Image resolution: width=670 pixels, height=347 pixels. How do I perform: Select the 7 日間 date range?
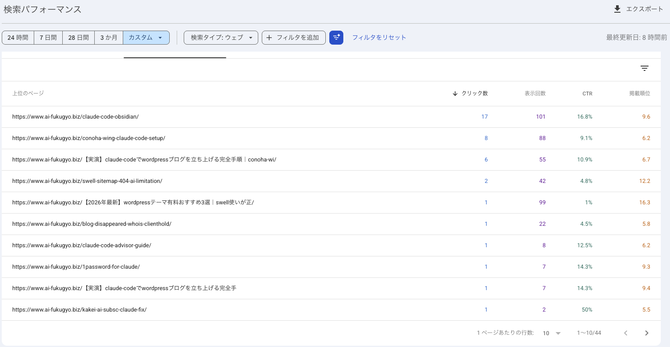point(48,38)
